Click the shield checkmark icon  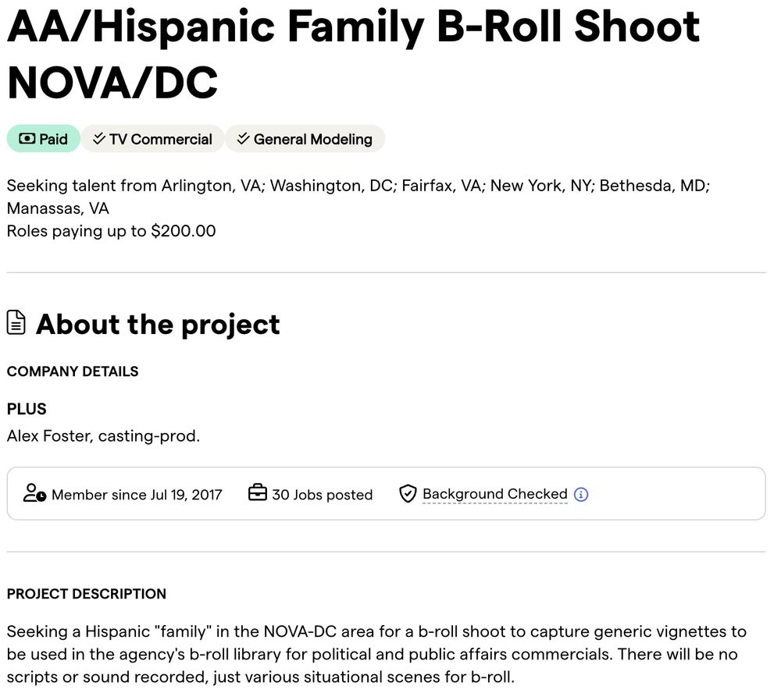(408, 494)
